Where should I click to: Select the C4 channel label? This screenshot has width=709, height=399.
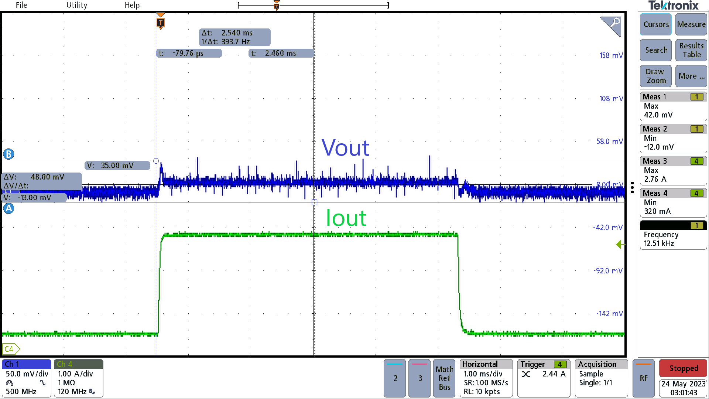[10, 348]
